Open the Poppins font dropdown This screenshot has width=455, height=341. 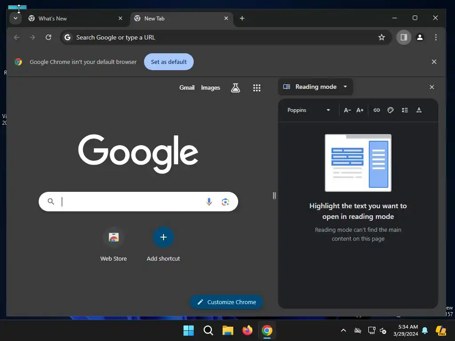pos(308,110)
